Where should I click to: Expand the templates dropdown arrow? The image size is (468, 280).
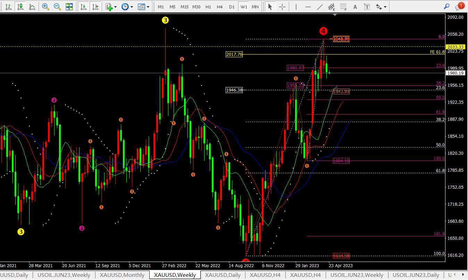point(148,7)
